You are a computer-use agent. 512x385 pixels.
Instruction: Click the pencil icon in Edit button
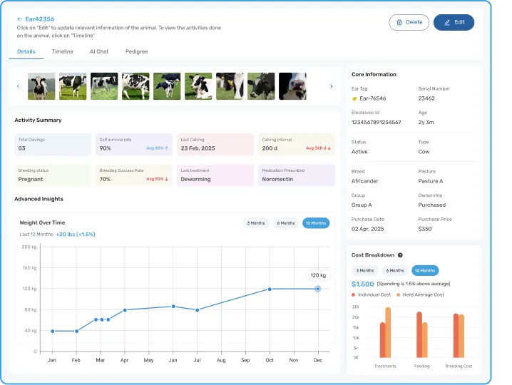pos(447,22)
